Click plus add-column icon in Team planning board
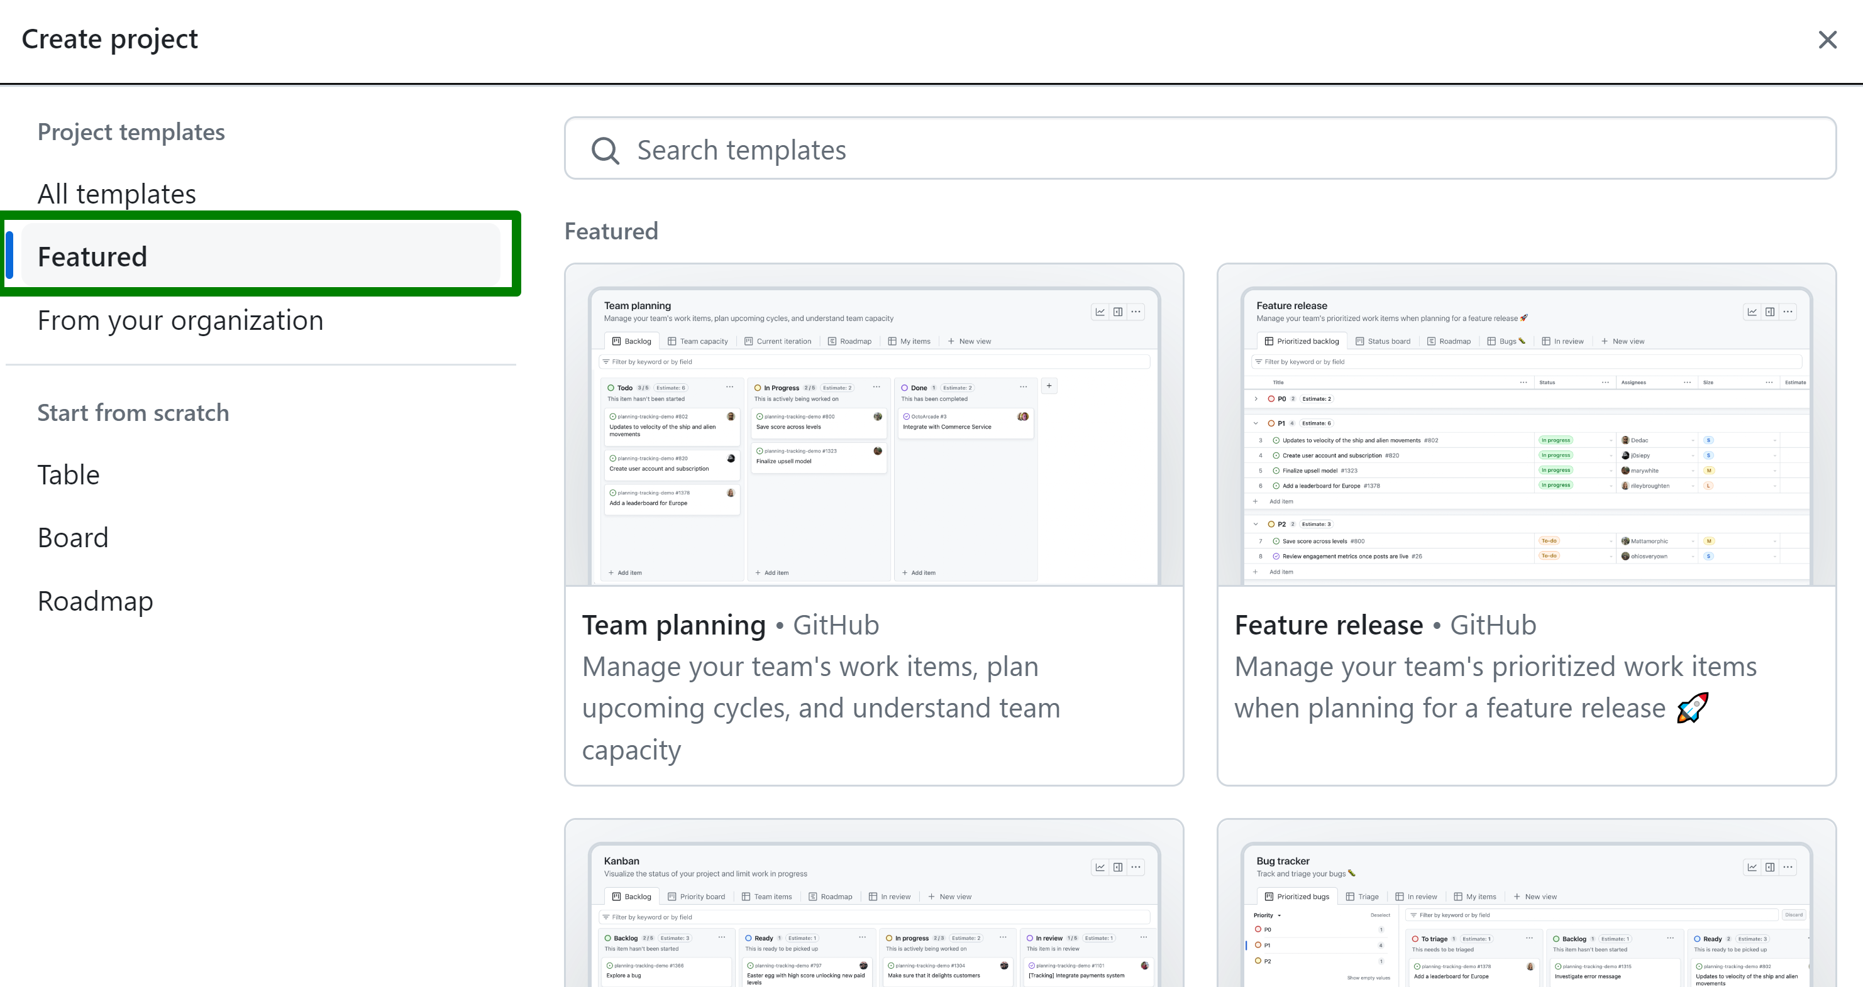Image resolution: width=1863 pixels, height=987 pixels. point(1049,386)
